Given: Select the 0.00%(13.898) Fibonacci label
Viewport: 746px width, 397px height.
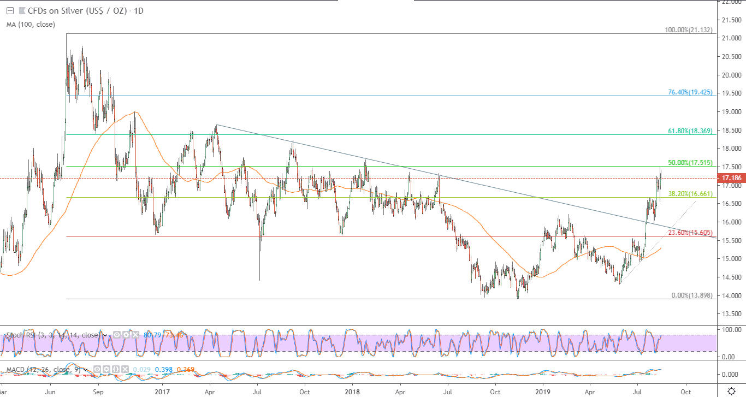Looking at the screenshot, I should click(692, 295).
